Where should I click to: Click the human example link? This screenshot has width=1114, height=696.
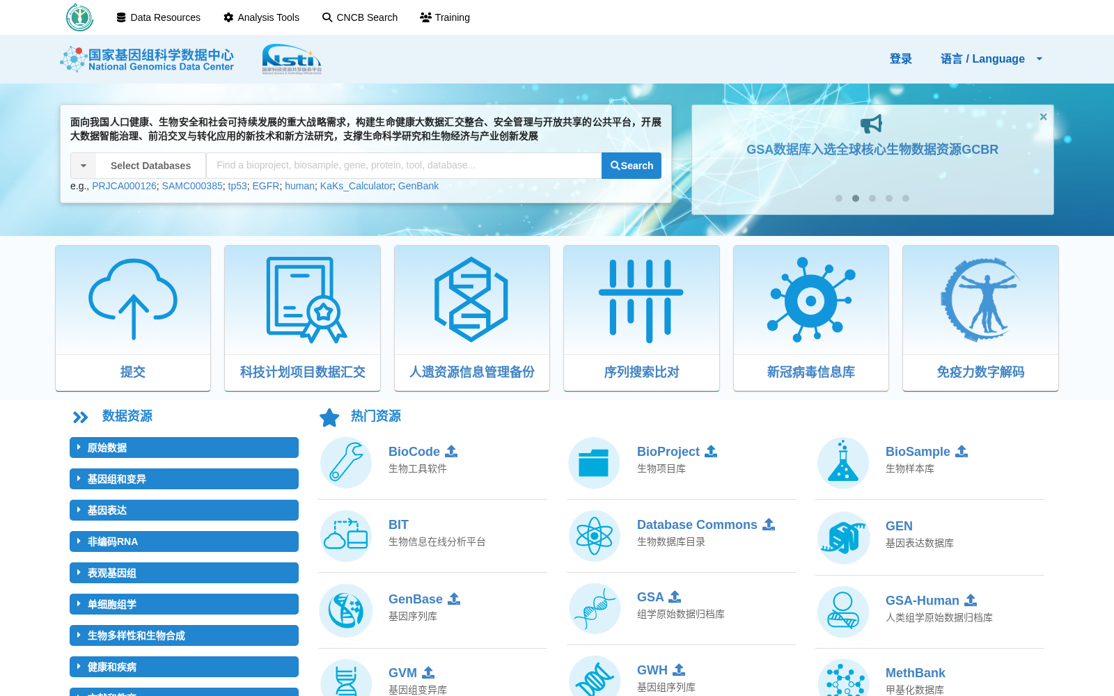point(300,186)
